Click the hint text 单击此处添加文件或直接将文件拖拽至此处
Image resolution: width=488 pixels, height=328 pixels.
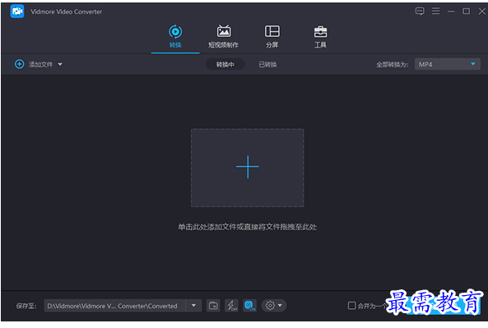click(248, 227)
